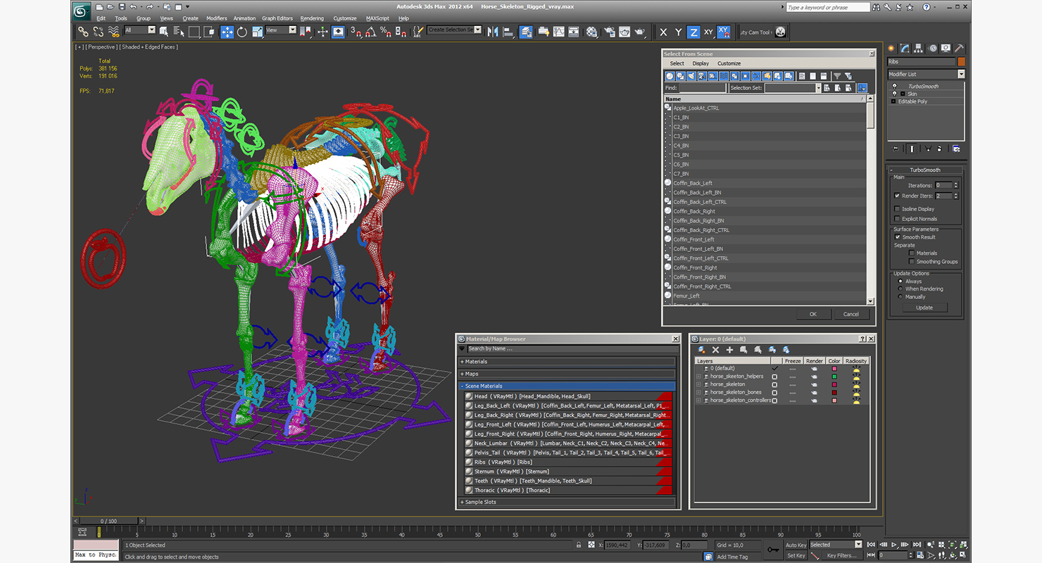The image size is (1042, 563).
Task: Open the Curve Editor from toolbar
Action: coord(558,32)
